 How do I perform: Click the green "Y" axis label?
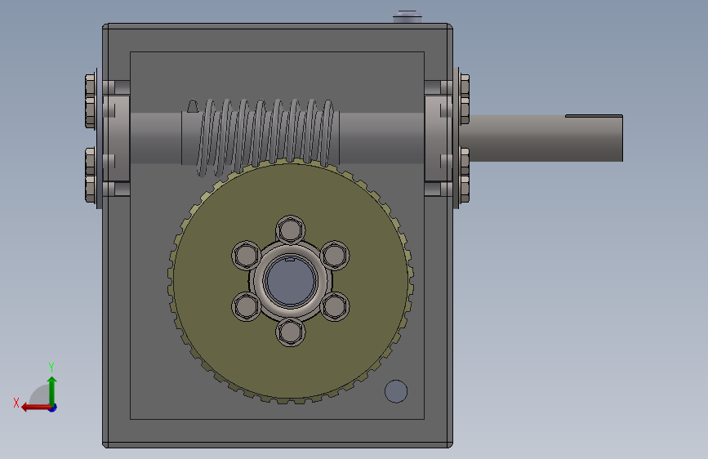point(51,367)
